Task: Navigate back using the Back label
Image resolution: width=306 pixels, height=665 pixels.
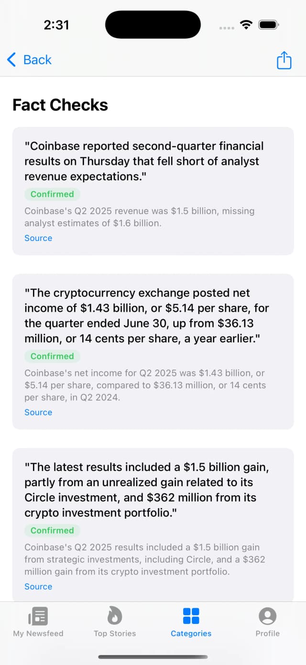Action: coord(35,60)
